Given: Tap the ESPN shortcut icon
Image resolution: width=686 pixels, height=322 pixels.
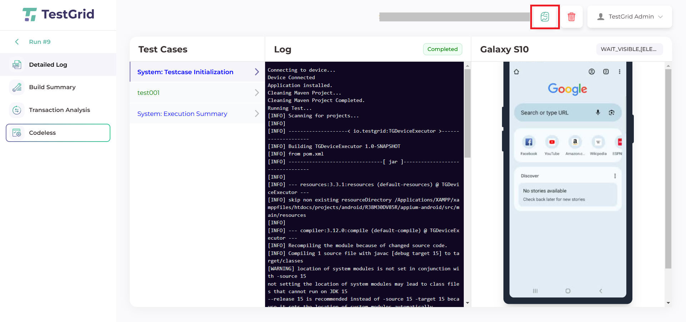Looking at the screenshot, I should point(619,142).
